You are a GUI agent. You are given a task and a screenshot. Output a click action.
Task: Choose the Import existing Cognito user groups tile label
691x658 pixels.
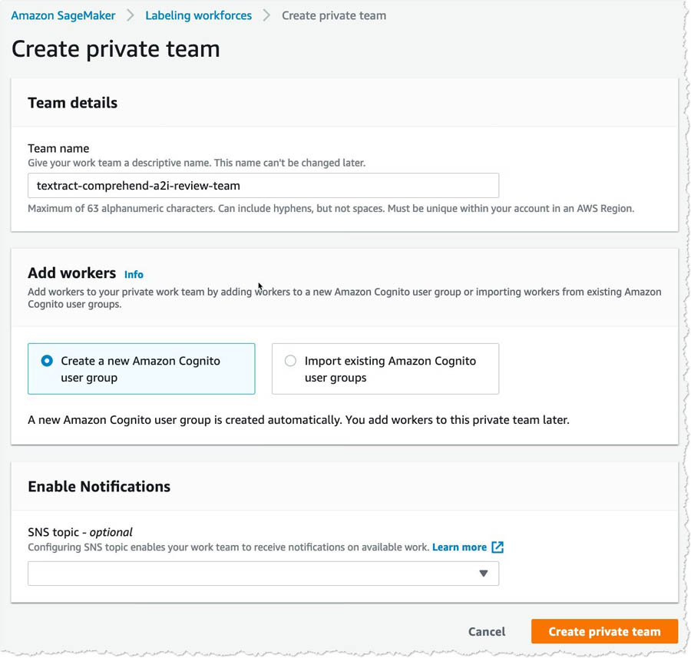tap(390, 369)
